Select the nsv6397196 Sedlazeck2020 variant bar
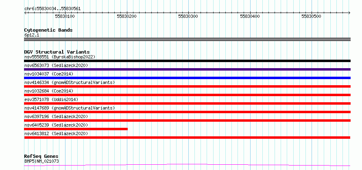The height and width of the screenshot is (170, 362). [x=187, y=121]
